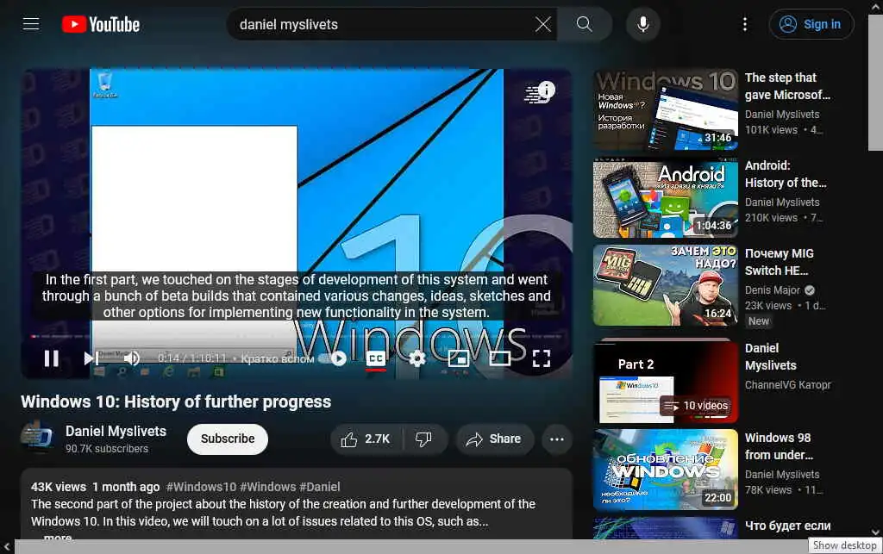
Task: Mute the video with speaker icon
Action: click(132, 358)
